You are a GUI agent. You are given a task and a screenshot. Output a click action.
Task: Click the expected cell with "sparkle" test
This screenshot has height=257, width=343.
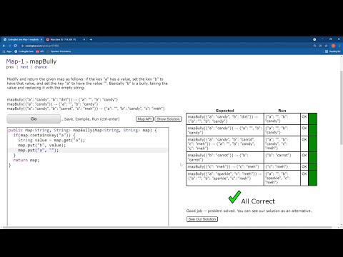tap(225, 178)
